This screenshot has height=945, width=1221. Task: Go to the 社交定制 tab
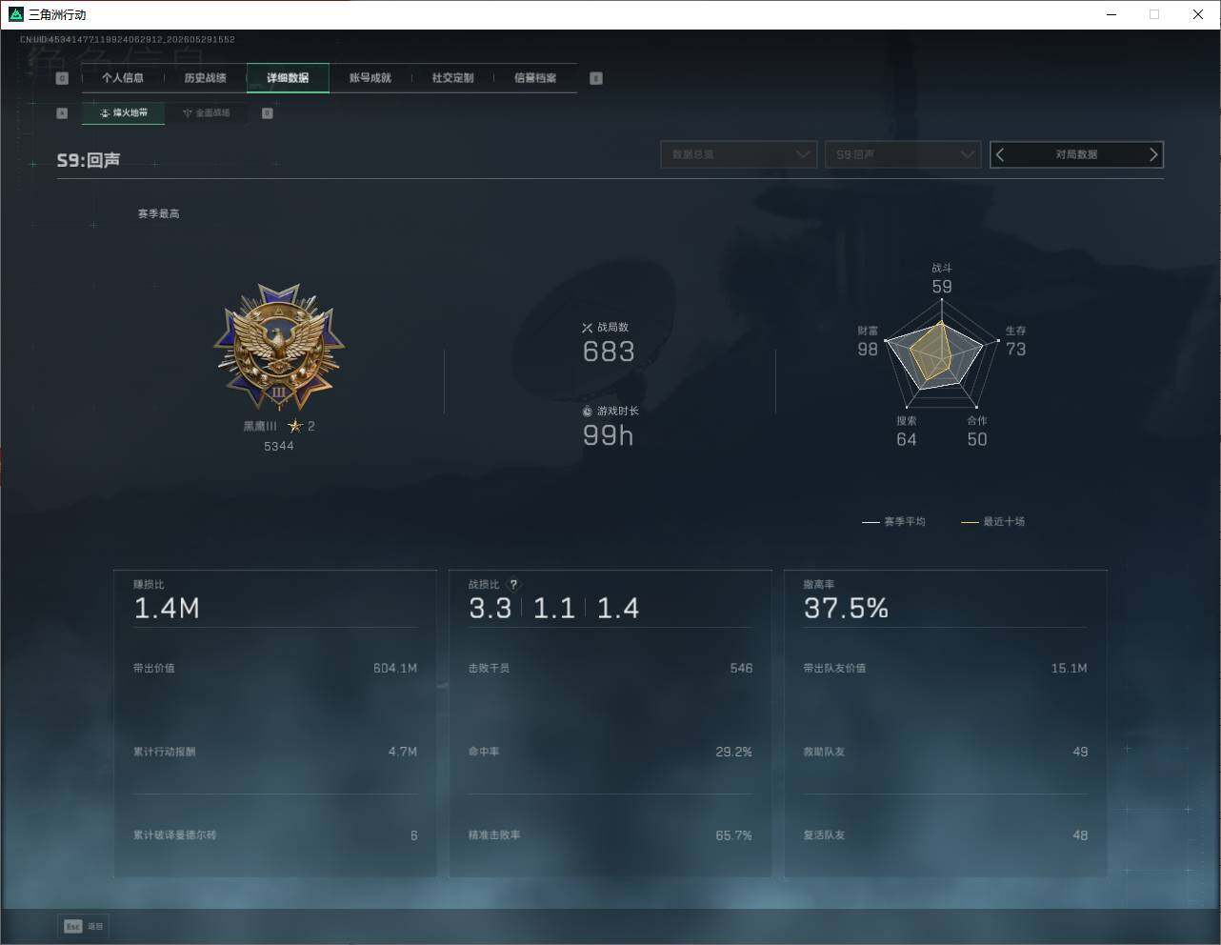pos(452,78)
